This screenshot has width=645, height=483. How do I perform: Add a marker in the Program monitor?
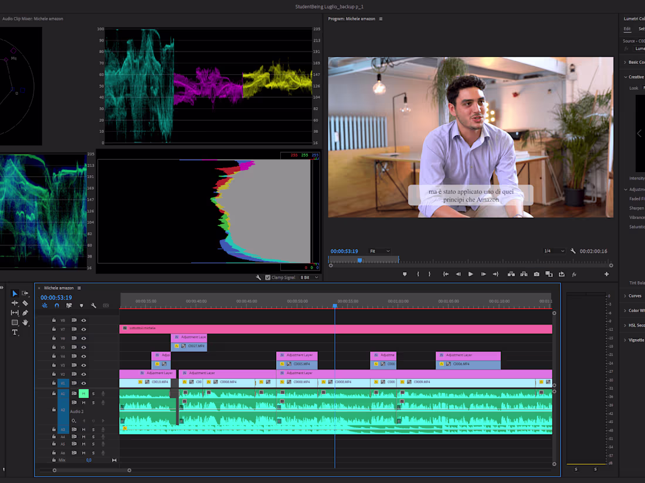[x=405, y=273]
